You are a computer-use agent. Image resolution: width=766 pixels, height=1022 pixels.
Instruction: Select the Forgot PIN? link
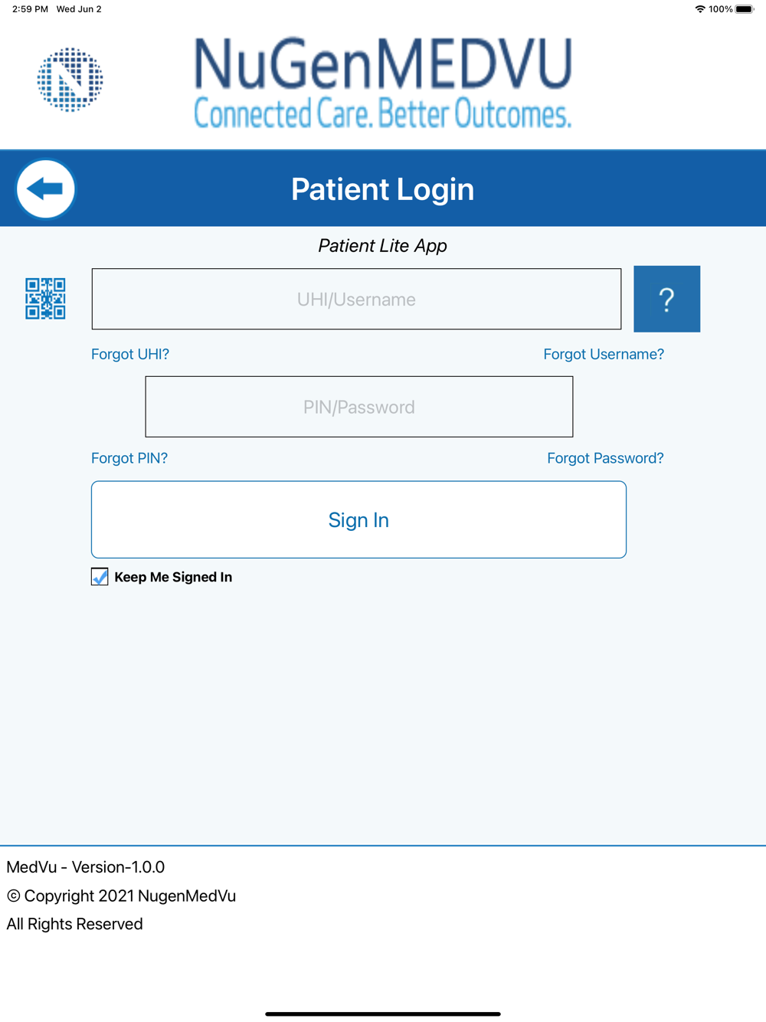(x=129, y=458)
